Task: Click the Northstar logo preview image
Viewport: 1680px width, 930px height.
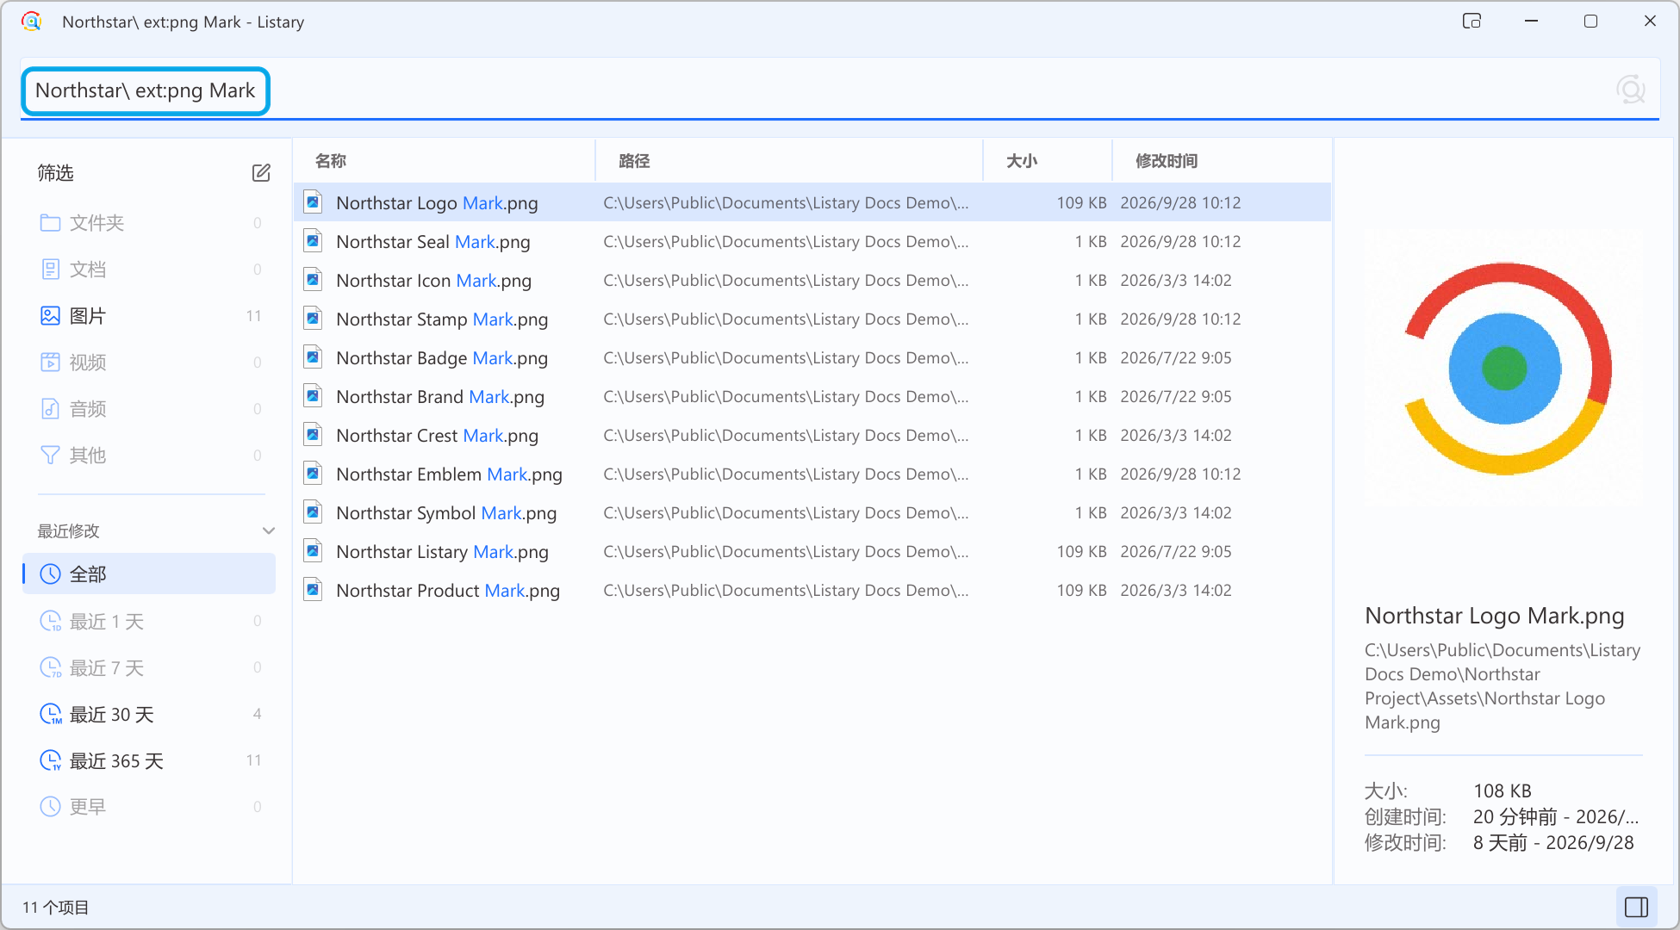Action: [1504, 369]
